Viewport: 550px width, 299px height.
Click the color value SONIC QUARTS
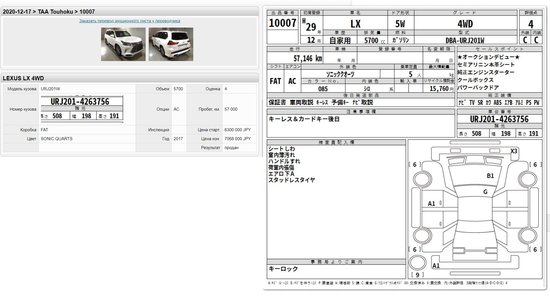click(57, 139)
